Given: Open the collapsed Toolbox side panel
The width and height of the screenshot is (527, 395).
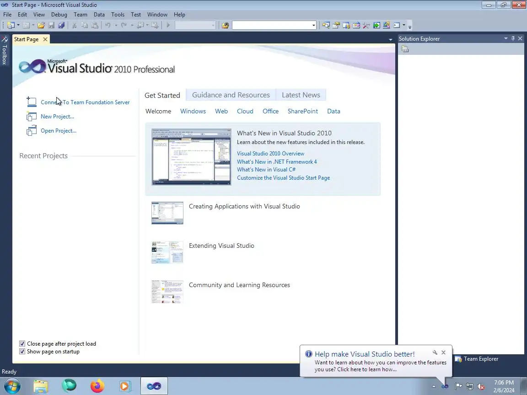Looking at the screenshot, I should point(5,50).
